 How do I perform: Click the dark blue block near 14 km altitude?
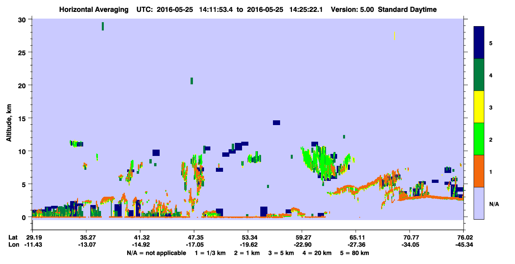(277, 123)
